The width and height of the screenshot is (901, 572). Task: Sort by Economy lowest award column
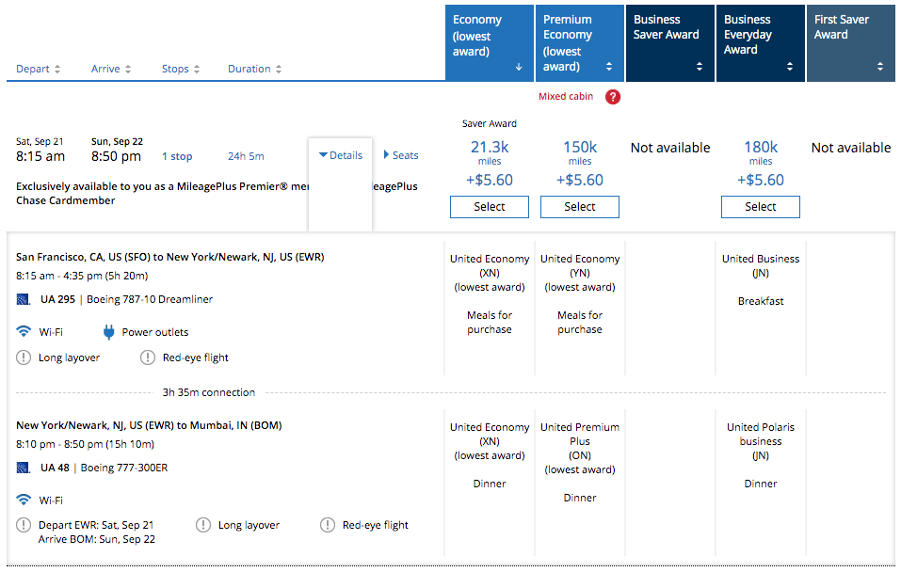[x=488, y=42]
